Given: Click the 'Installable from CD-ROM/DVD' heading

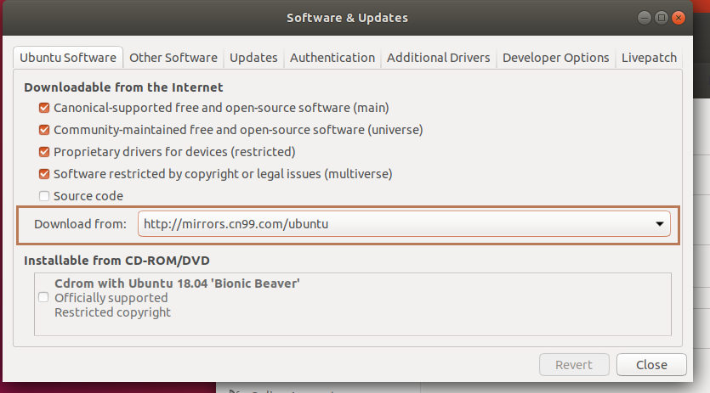Looking at the screenshot, I should [x=116, y=261].
